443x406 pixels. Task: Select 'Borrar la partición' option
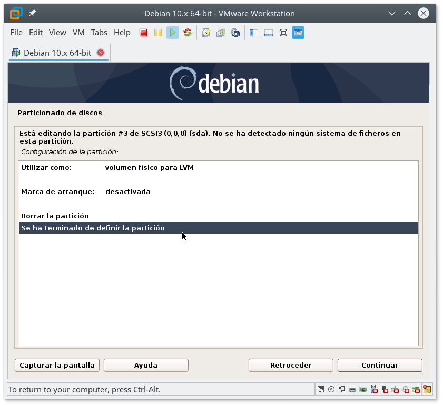point(219,216)
